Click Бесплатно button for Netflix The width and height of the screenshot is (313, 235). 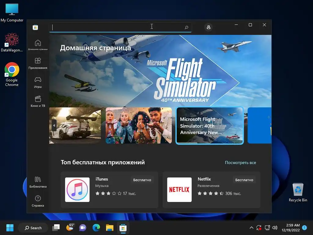click(x=244, y=180)
